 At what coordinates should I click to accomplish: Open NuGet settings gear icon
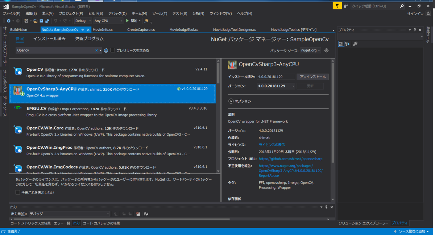pos(327,50)
